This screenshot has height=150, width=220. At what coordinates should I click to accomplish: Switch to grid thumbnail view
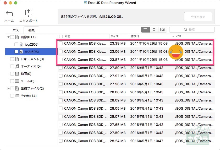[154, 30]
